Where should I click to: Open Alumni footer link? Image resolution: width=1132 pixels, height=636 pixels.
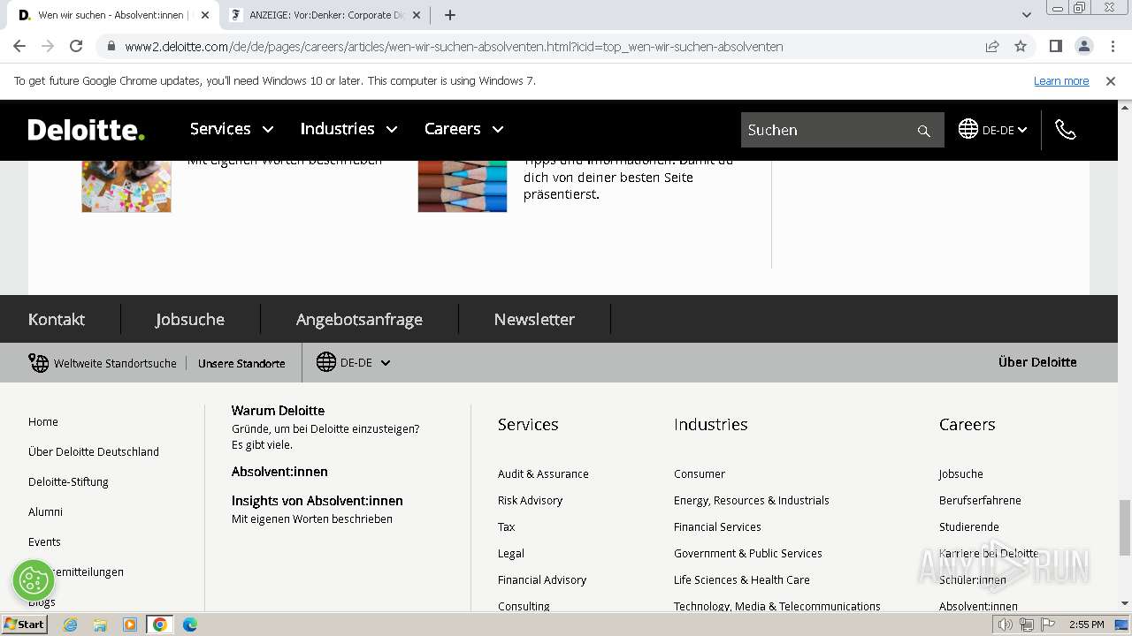pyautogui.click(x=45, y=511)
